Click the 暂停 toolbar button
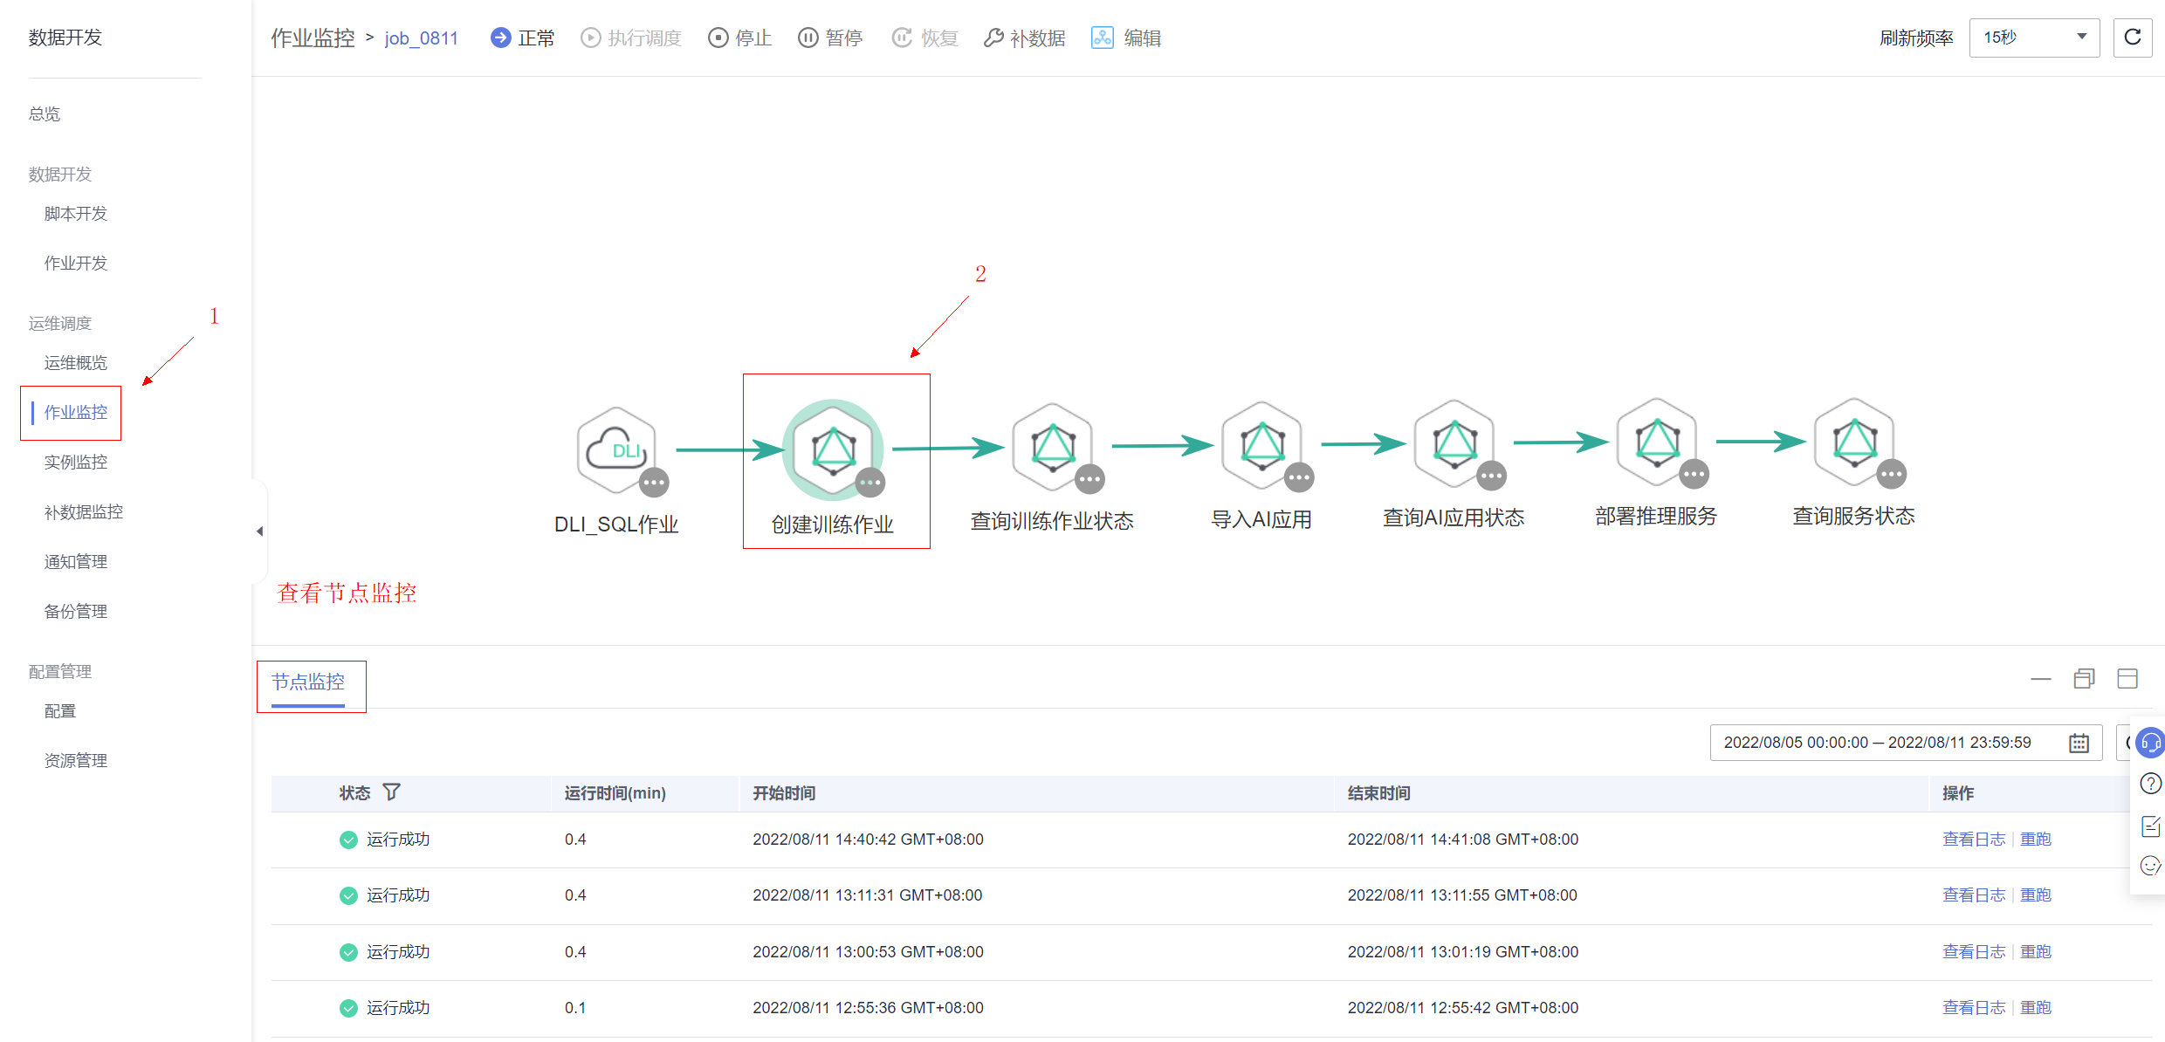This screenshot has height=1042, width=2165. [830, 38]
